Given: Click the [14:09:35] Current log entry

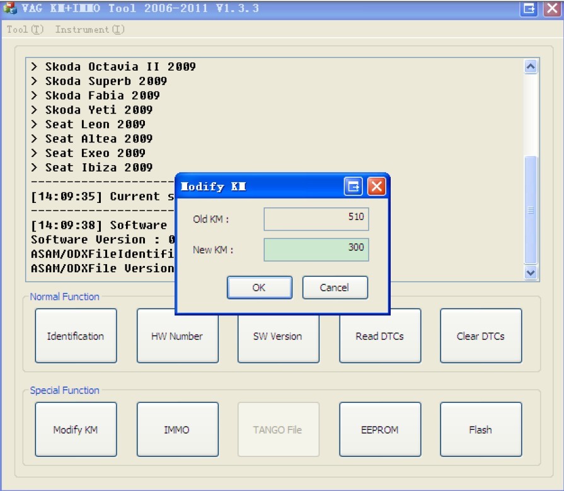Looking at the screenshot, I should (x=103, y=197).
